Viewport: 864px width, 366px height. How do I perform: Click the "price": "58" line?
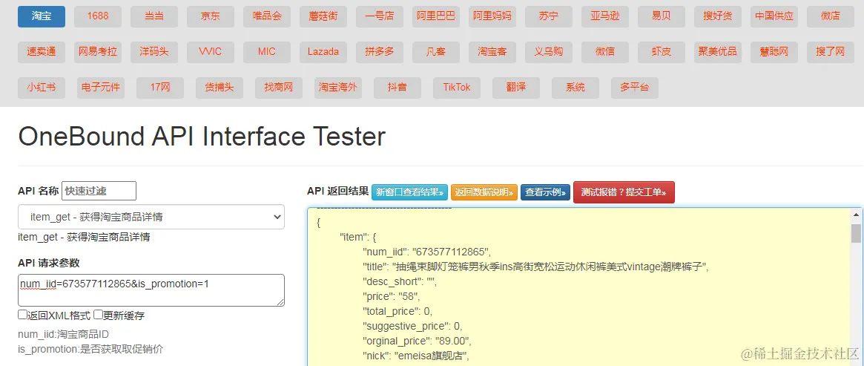coord(391,296)
